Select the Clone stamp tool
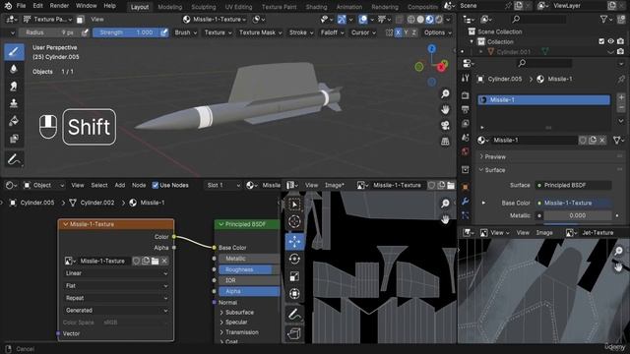Viewport: 630px width, 354px height. (14, 104)
